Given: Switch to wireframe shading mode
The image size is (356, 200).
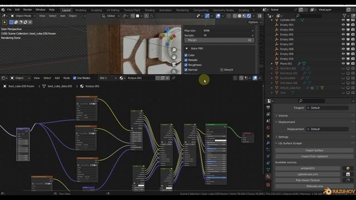Looking at the screenshot, I should [235, 16].
